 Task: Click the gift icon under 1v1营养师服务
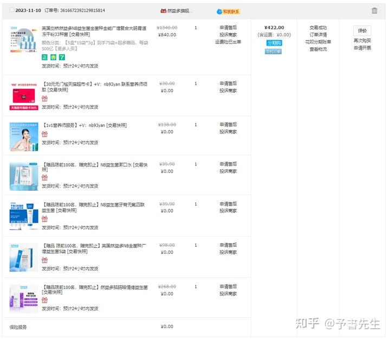coord(44,134)
